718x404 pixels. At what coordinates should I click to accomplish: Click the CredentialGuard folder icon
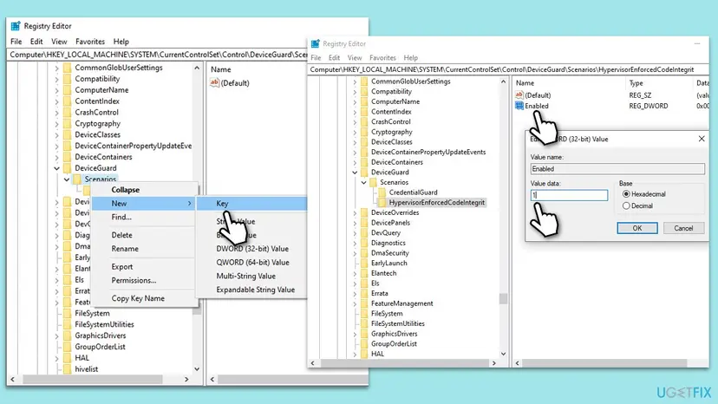pos(382,192)
